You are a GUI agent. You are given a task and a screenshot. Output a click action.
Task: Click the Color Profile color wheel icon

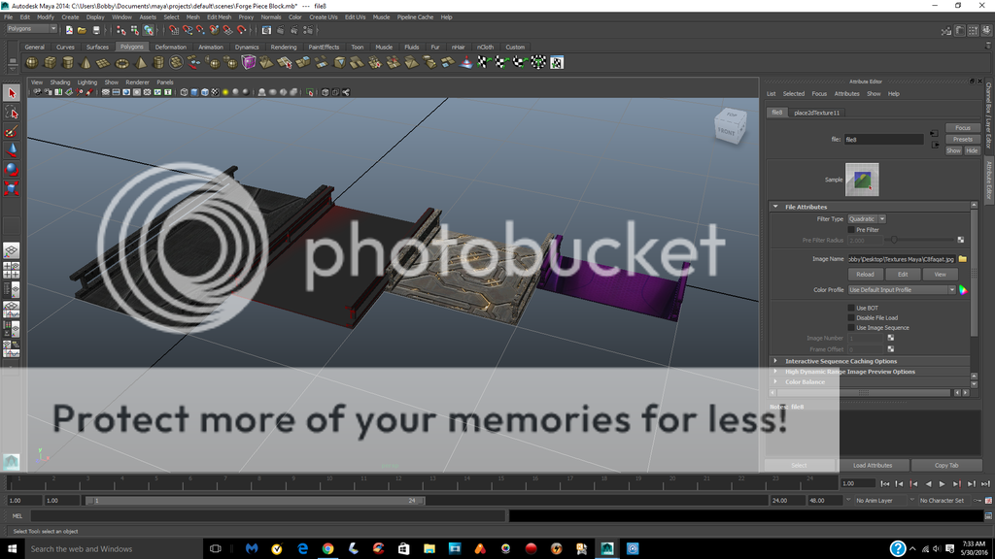963,289
